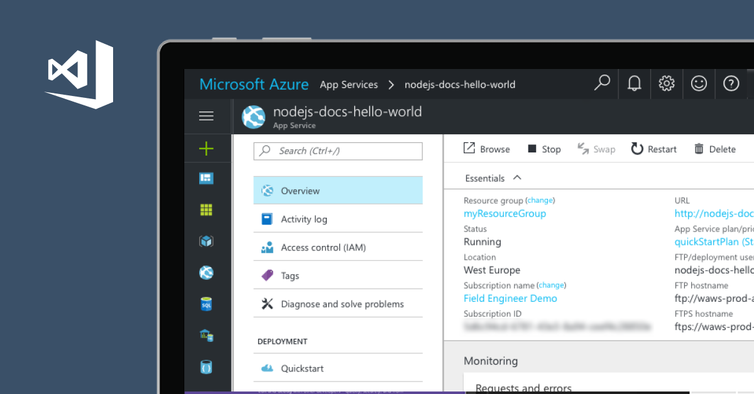Open the Dashboard icon in left sidebar
754x394 pixels.
pos(206,178)
